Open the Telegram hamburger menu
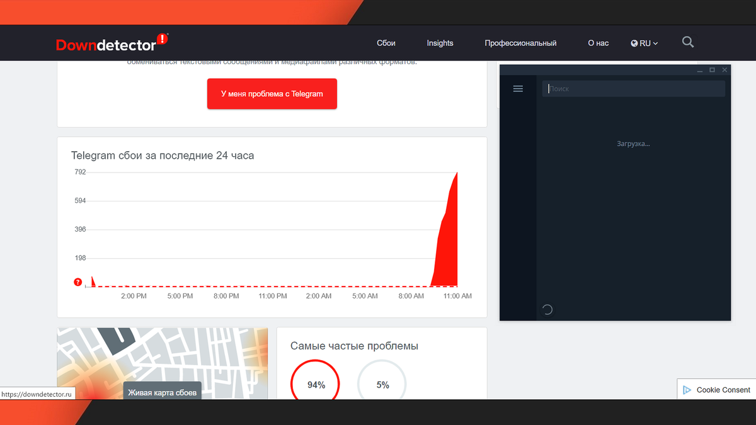 pyautogui.click(x=518, y=89)
